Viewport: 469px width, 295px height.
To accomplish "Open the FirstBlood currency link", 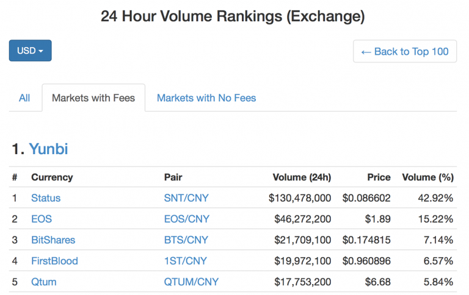I will click(54, 261).
